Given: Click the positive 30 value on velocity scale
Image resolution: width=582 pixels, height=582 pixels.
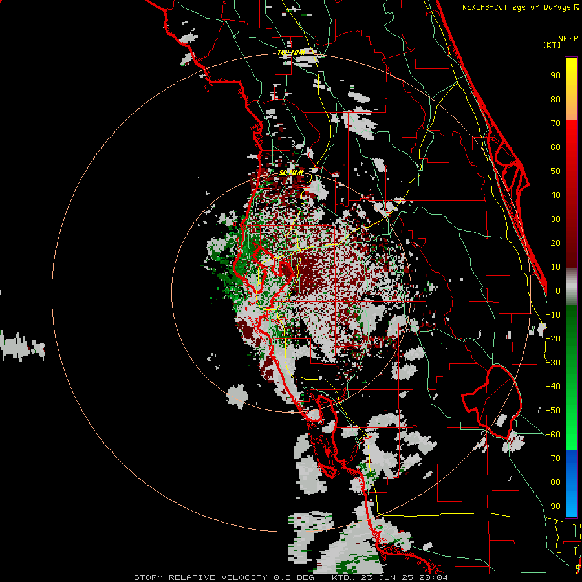Looking at the screenshot, I should pos(555,219).
